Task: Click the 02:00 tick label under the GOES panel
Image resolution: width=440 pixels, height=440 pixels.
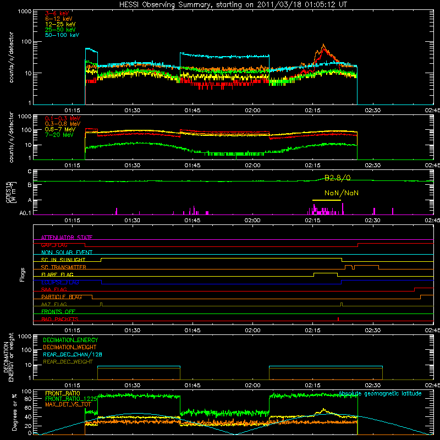Action: point(252,221)
